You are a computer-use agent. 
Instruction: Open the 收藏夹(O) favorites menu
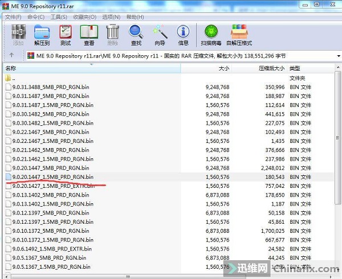click(84, 17)
